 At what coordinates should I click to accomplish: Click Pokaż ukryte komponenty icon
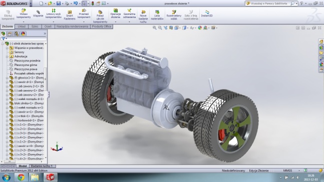(100, 12)
